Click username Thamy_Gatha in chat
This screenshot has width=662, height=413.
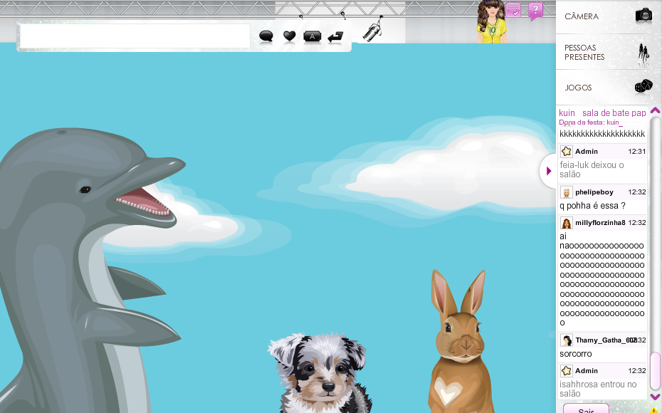click(x=605, y=340)
